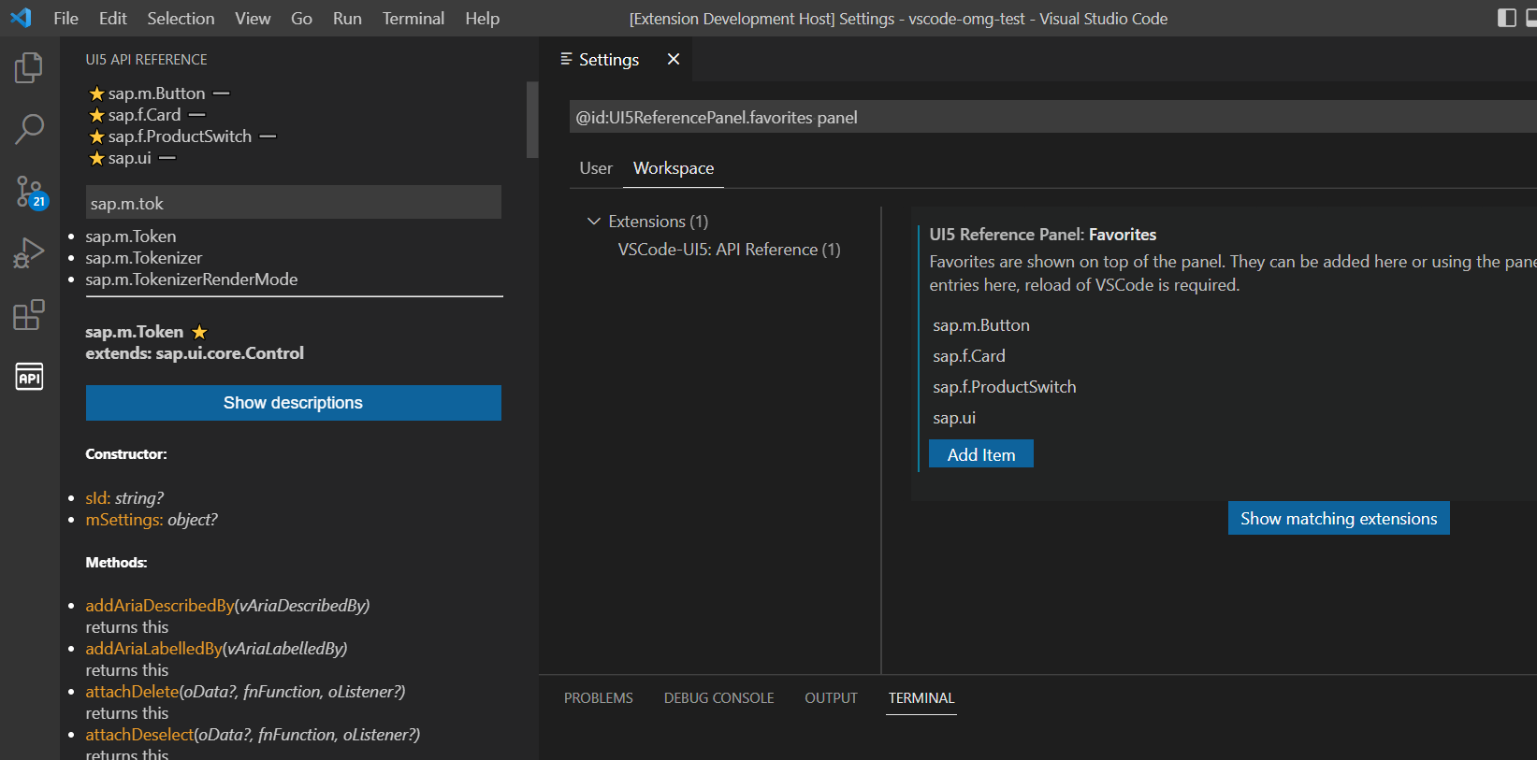This screenshot has height=760, width=1537.
Task: Close the Settings editor tab
Action: click(674, 59)
